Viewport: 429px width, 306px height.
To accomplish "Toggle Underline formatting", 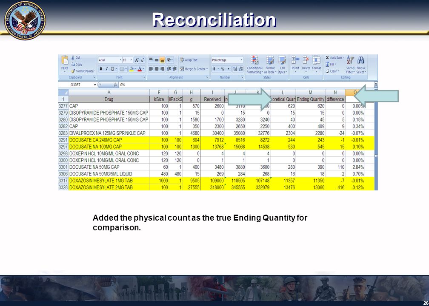I will pos(112,69).
